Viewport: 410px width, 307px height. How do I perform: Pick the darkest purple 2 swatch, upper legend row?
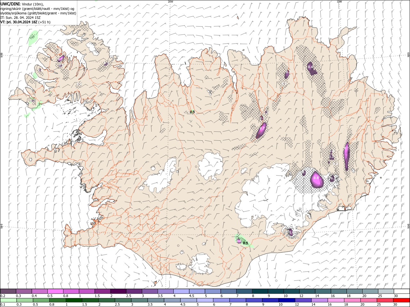[x=118, y=291]
